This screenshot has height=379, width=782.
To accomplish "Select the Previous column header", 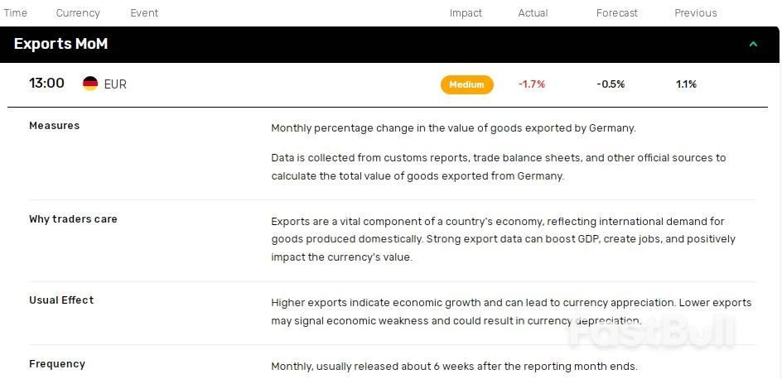I will pyautogui.click(x=696, y=13).
